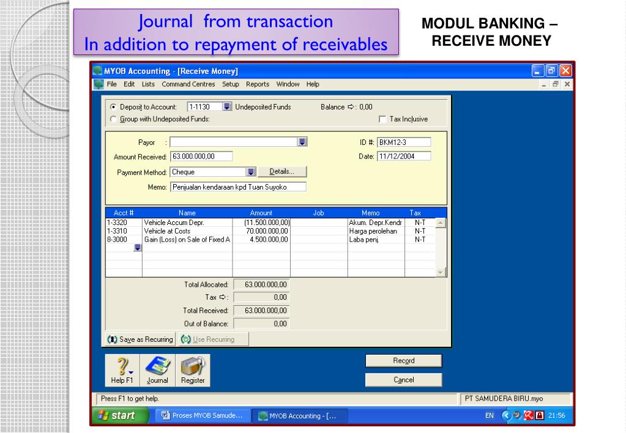Select account cell 8-3000
The height and width of the screenshot is (433, 626).
click(x=124, y=240)
